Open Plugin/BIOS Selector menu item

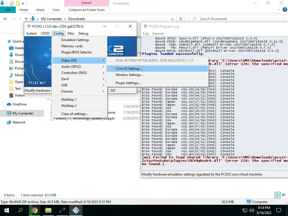click(79, 52)
